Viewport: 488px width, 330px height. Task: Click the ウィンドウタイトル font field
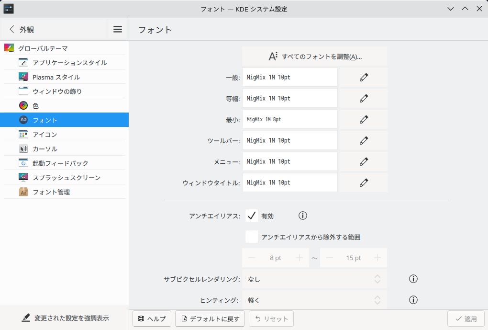tap(290, 182)
